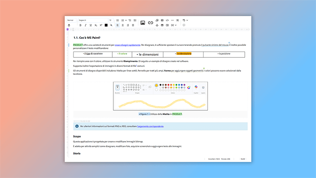Screen dimensions: 316x178
Task: Click the icon right of the table icon
Action: point(167,25)
